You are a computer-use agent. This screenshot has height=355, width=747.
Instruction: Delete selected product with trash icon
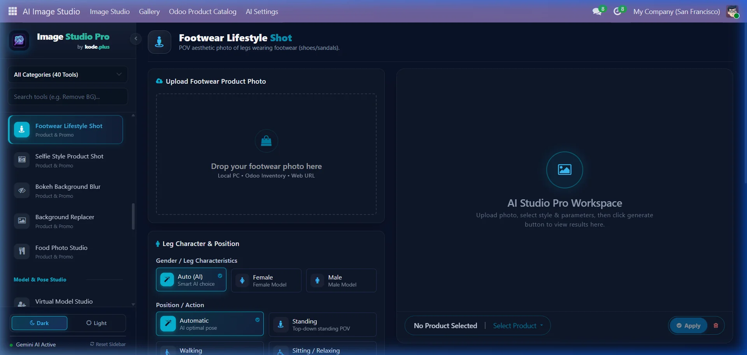tap(716, 326)
